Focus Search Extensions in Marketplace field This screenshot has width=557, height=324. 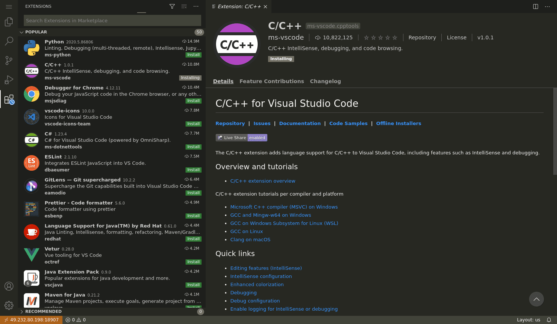pos(112,20)
